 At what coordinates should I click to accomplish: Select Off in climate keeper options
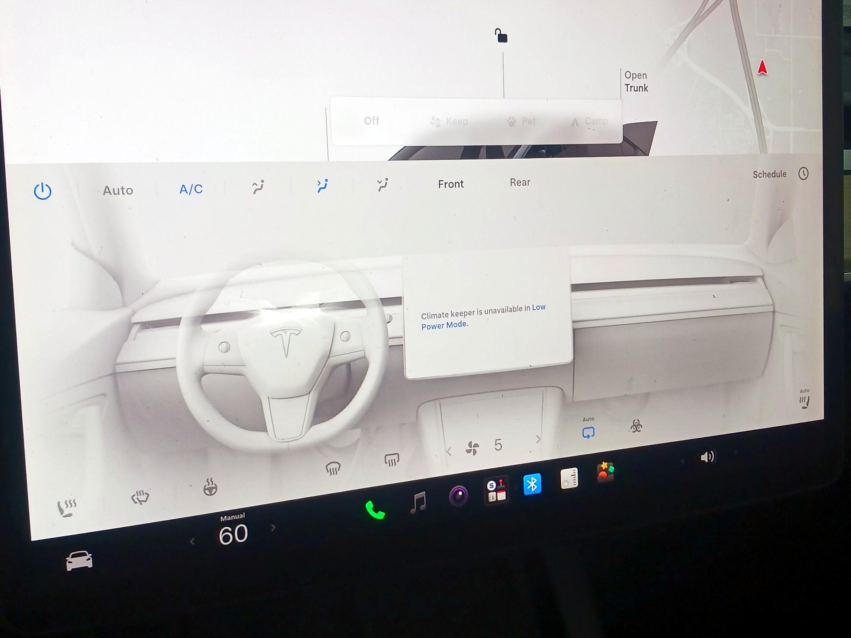pos(371,121)
